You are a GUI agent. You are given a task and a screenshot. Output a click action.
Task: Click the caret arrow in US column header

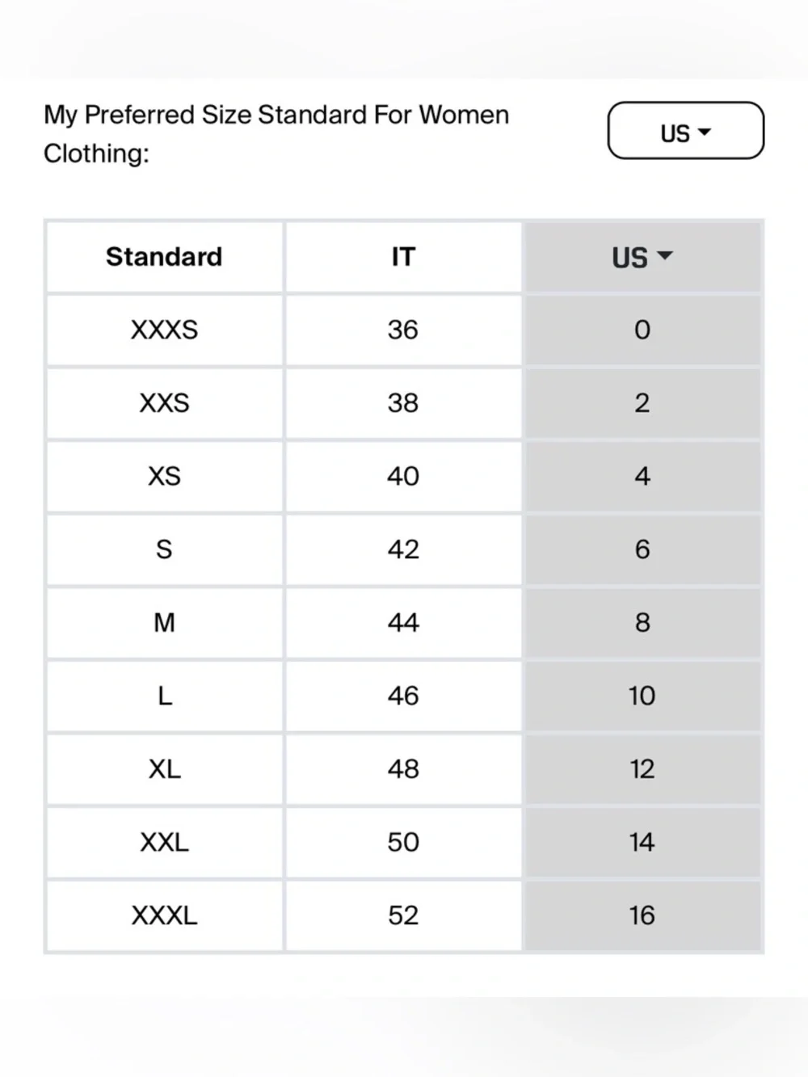pos(665,256)
